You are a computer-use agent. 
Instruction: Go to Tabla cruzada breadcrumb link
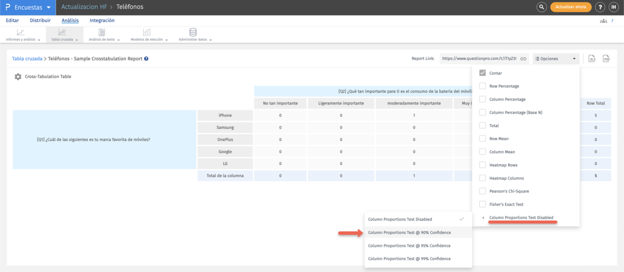click(x=27, y=59)
